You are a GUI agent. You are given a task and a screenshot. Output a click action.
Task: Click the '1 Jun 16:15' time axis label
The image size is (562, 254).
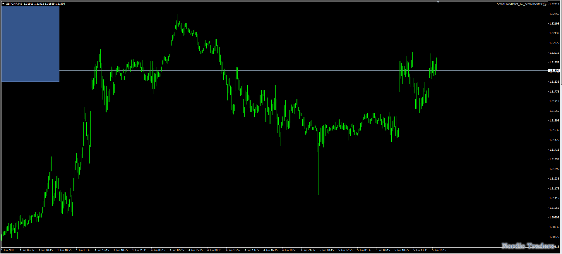pos(102,250)
